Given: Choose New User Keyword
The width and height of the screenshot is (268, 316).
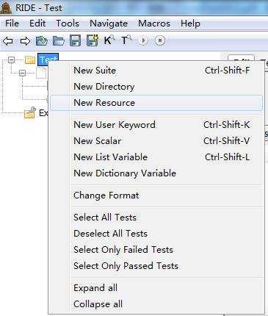Looking at the screenshot, I should pyautogui.click(x=156, y=125).
